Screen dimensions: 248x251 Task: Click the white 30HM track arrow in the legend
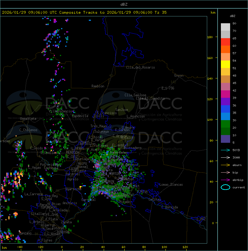click(x=225, y=157)
